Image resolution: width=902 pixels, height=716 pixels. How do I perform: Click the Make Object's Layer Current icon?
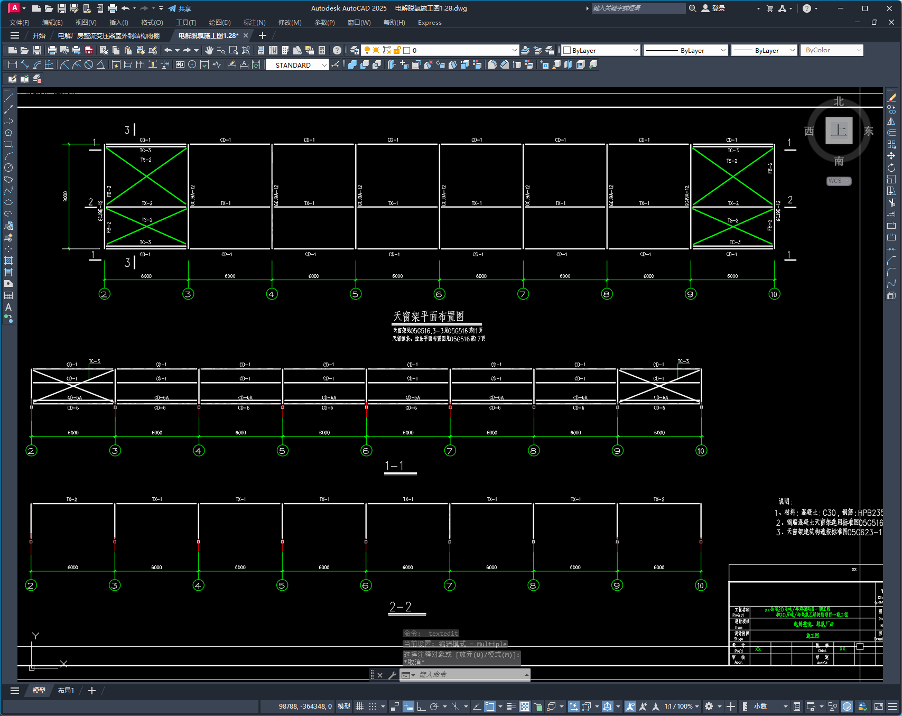point(525,50)
